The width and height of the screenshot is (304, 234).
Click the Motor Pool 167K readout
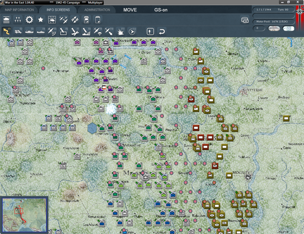coord(273,21)
